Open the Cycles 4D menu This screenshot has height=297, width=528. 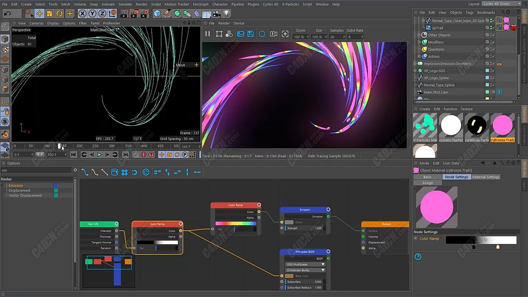(270, 4)
